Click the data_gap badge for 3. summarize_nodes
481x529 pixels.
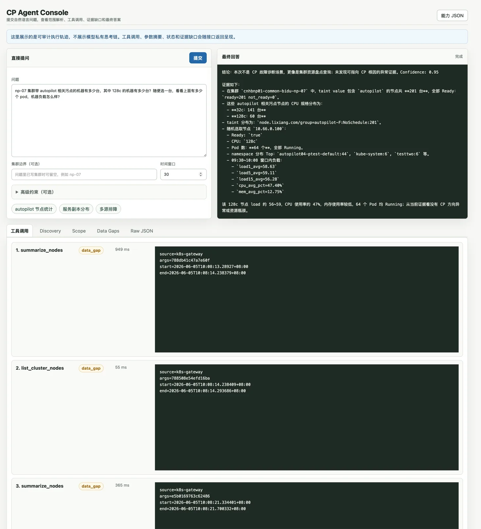click(91, 486)
